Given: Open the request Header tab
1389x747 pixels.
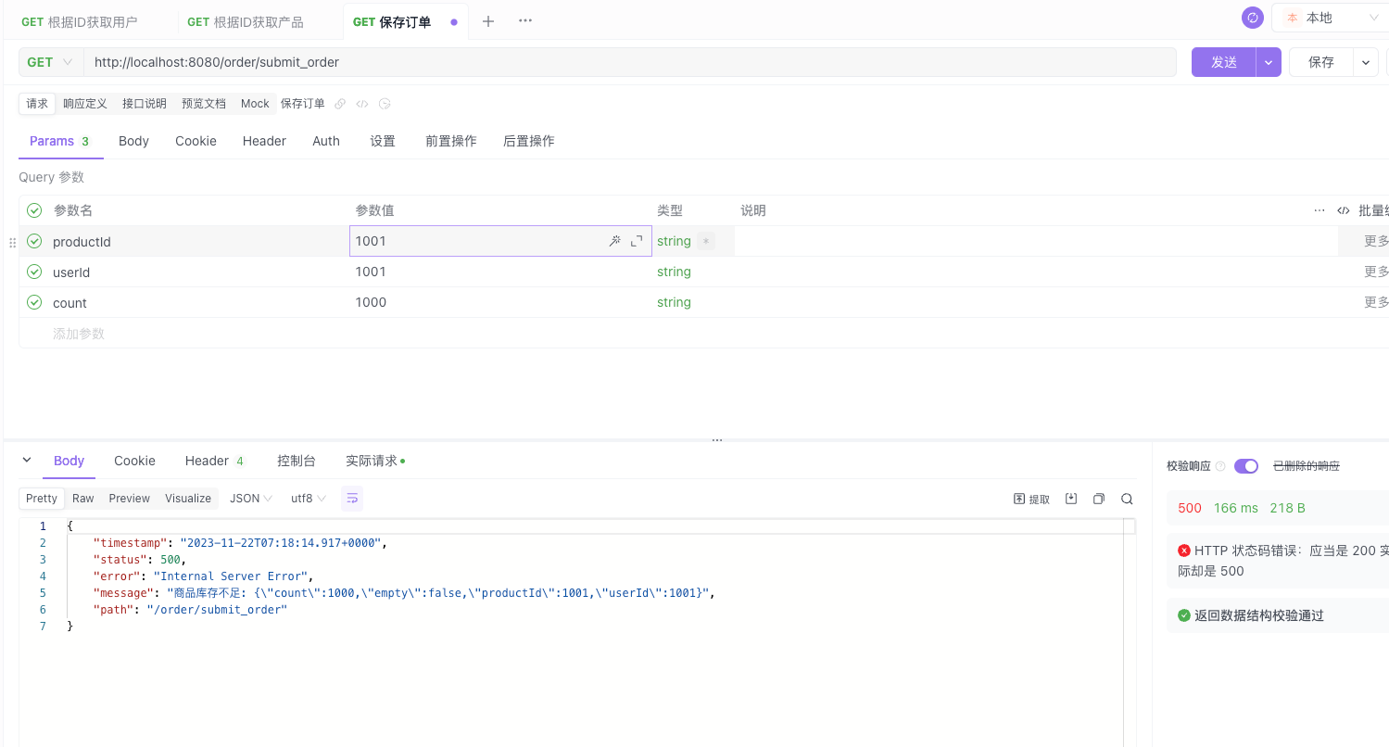Looking at the screenshot, I should point(264,141).
